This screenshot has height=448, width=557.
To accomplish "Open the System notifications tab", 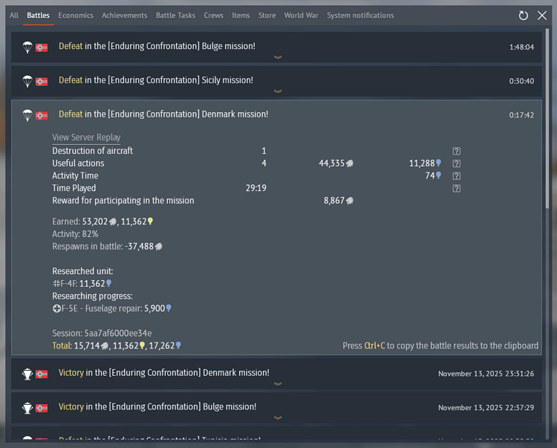I will (360, 16).
